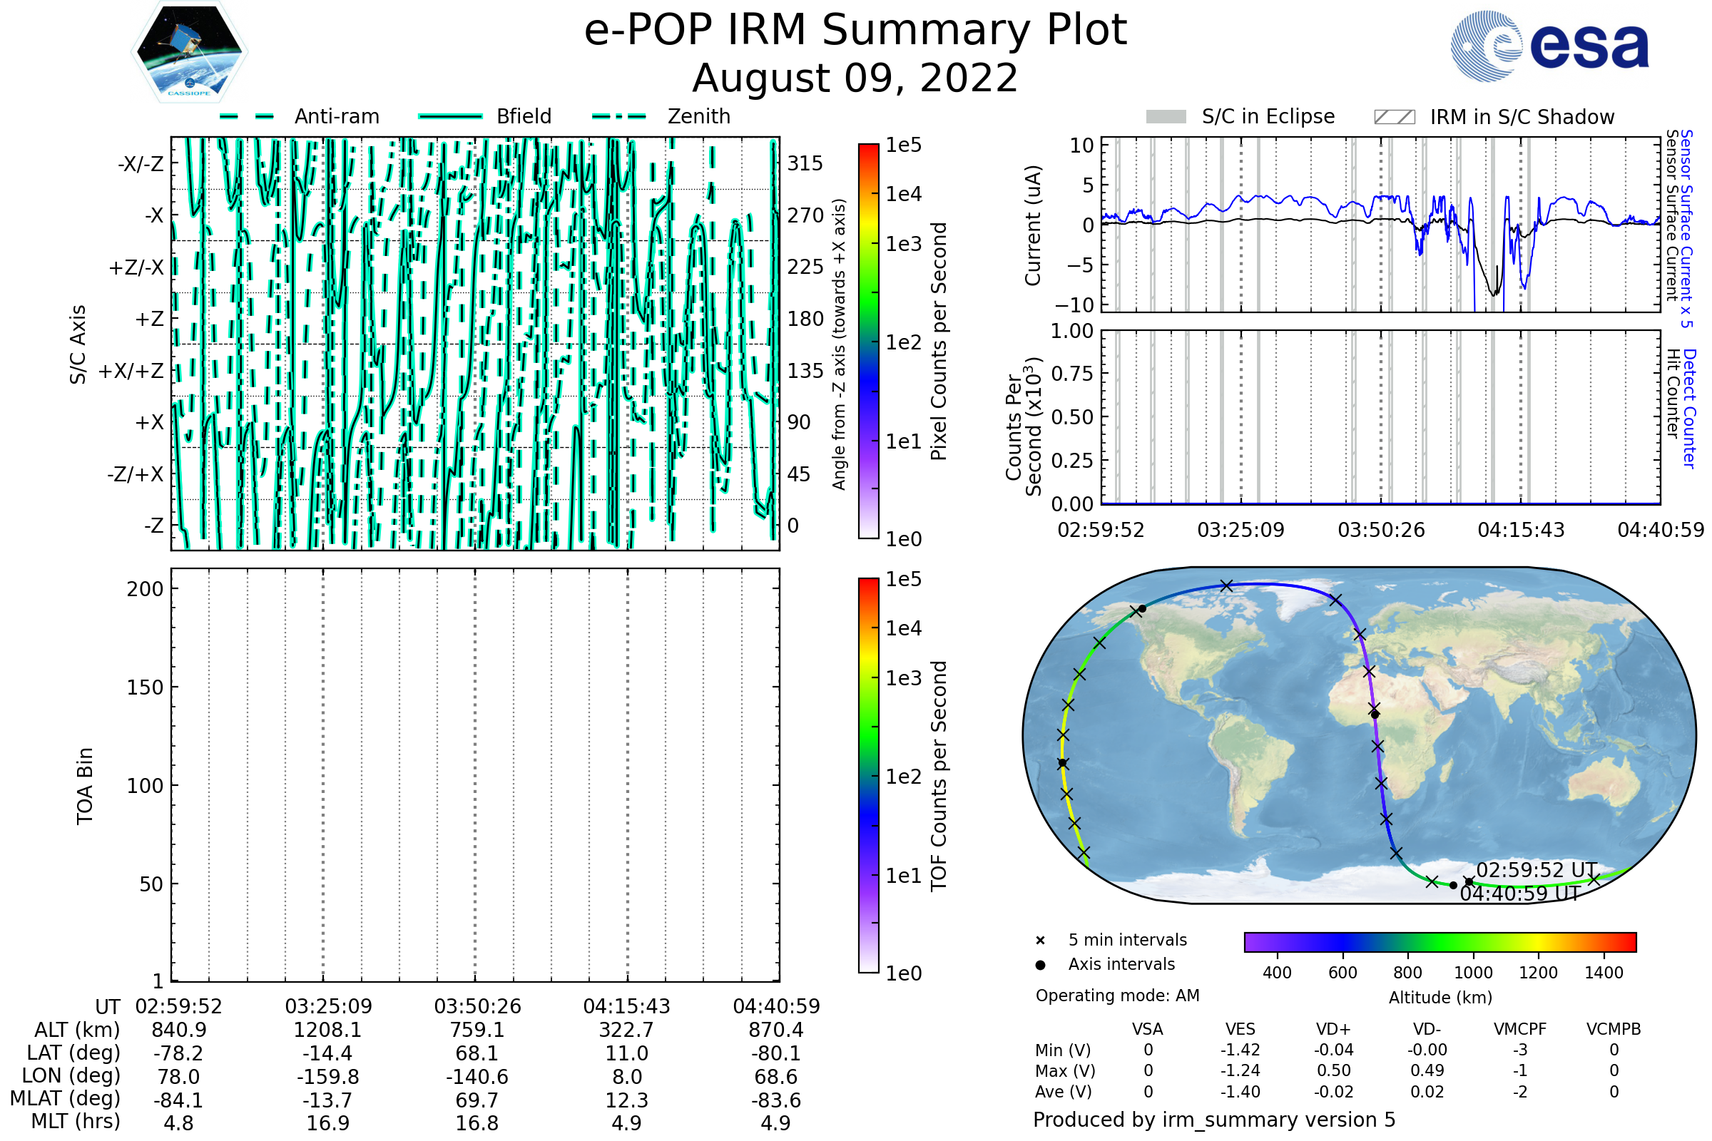Click the Operating mode: AM text

[1117, 996]
